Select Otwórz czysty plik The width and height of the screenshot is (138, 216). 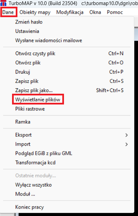67,53
